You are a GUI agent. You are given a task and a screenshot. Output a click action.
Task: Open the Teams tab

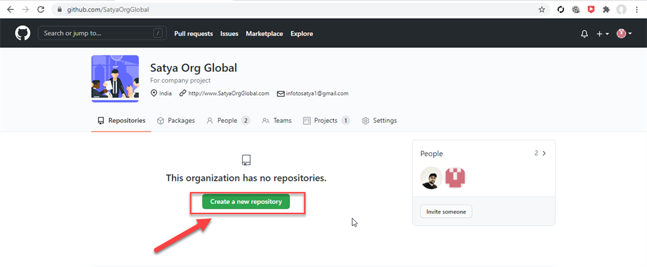[x=277, y=120]
